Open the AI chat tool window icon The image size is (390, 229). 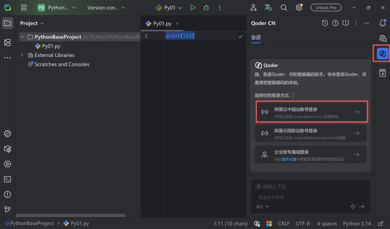click(x=382, y=39)
